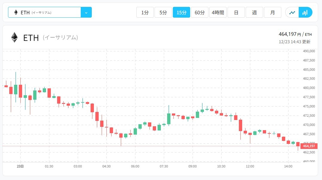Click the Ethereum logo in selector
Viewport: 322px width, 180px height.
(x=16, y=13)
